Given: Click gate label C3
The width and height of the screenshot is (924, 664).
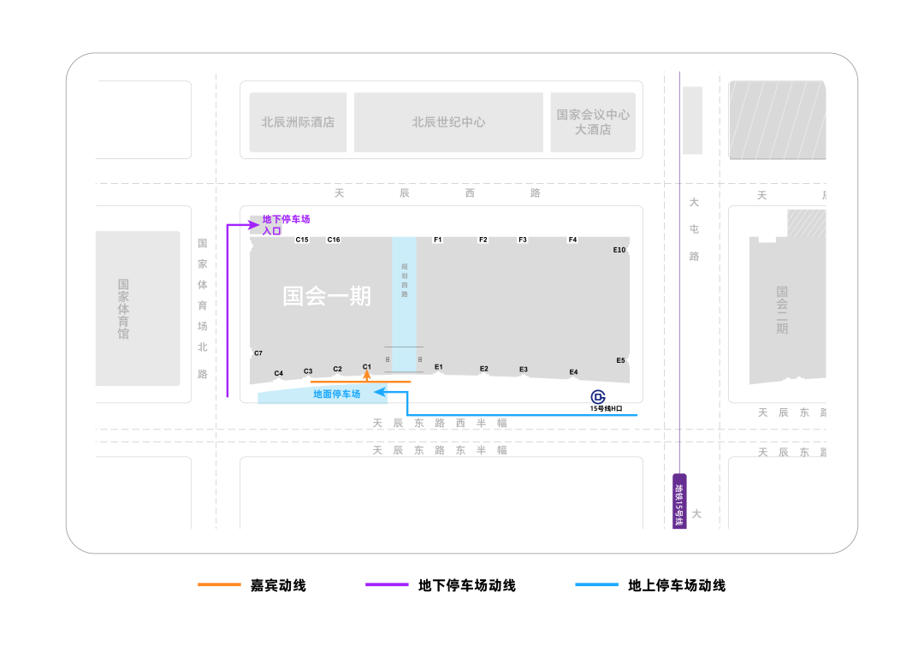Looking at the screenshot, I should [308, 371].
